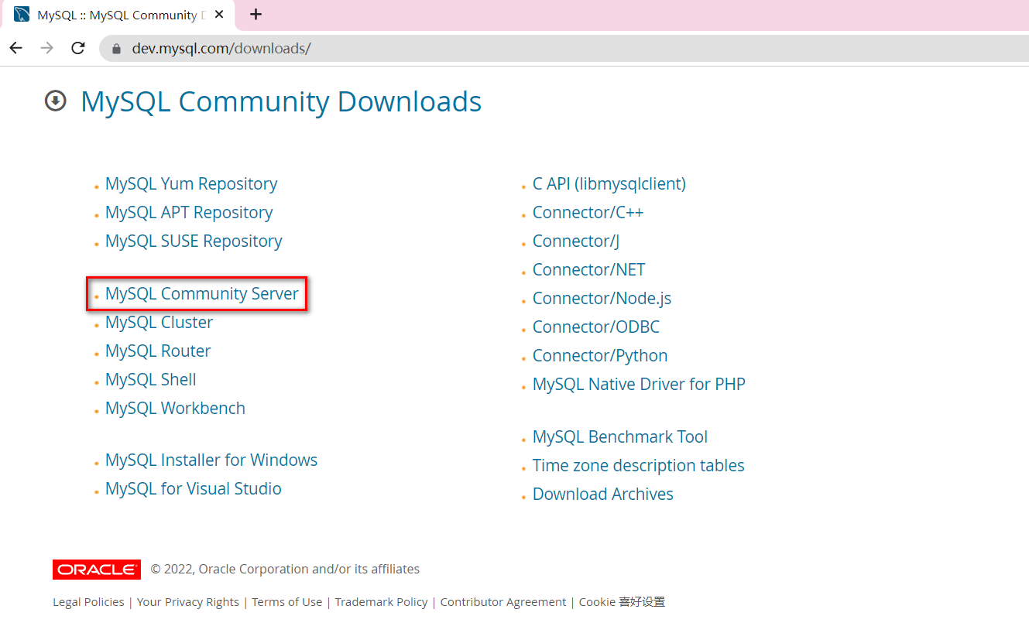Open Trademark Policy footer link

coord(381,602)
